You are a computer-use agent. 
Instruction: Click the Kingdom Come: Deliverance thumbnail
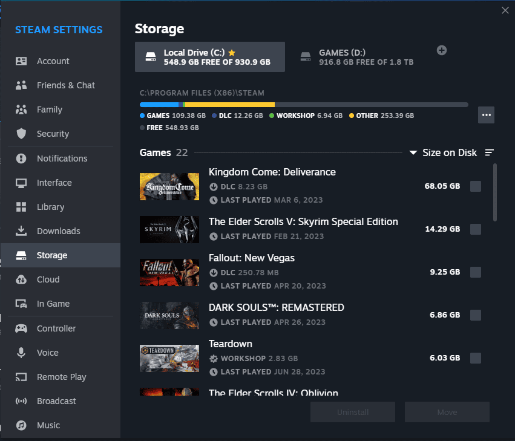click(x=169, y=186)
